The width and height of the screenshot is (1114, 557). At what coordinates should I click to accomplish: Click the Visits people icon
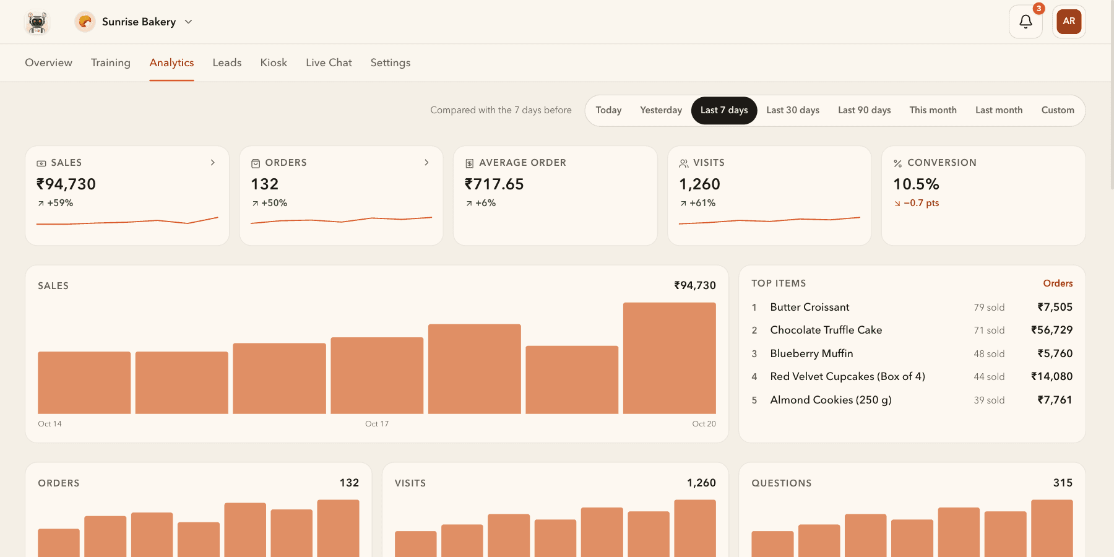click(684, 163)
